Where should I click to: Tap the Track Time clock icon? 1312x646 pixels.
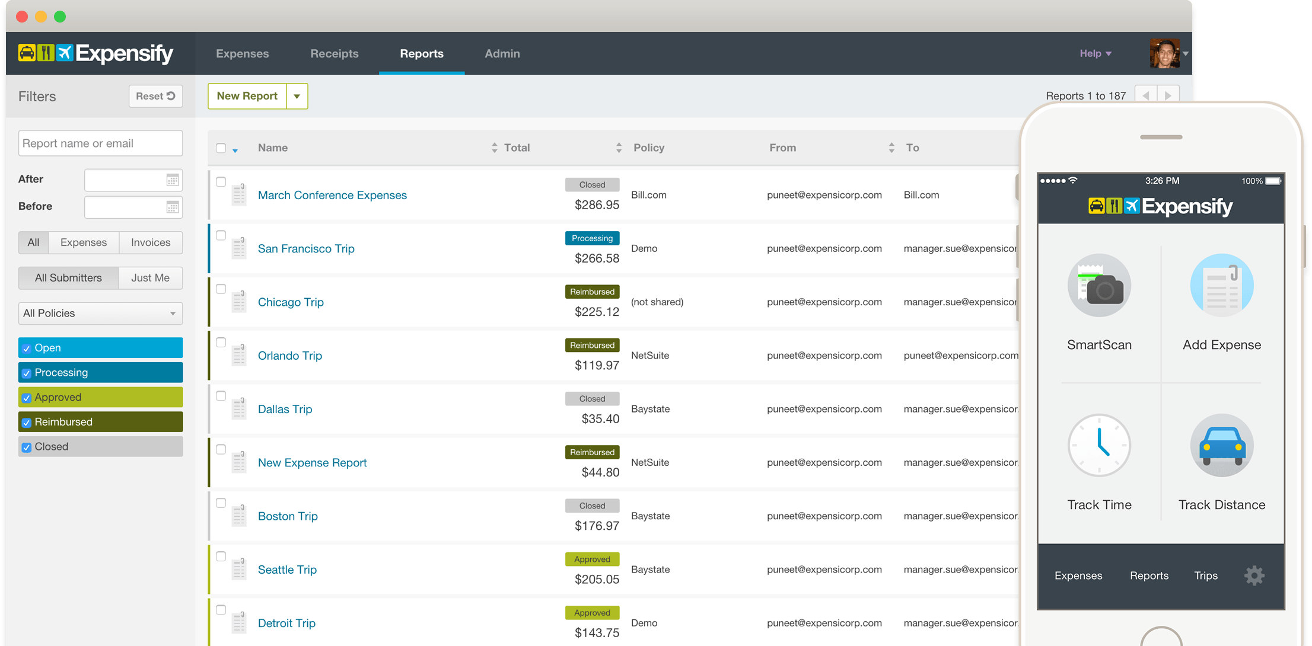1099,445
